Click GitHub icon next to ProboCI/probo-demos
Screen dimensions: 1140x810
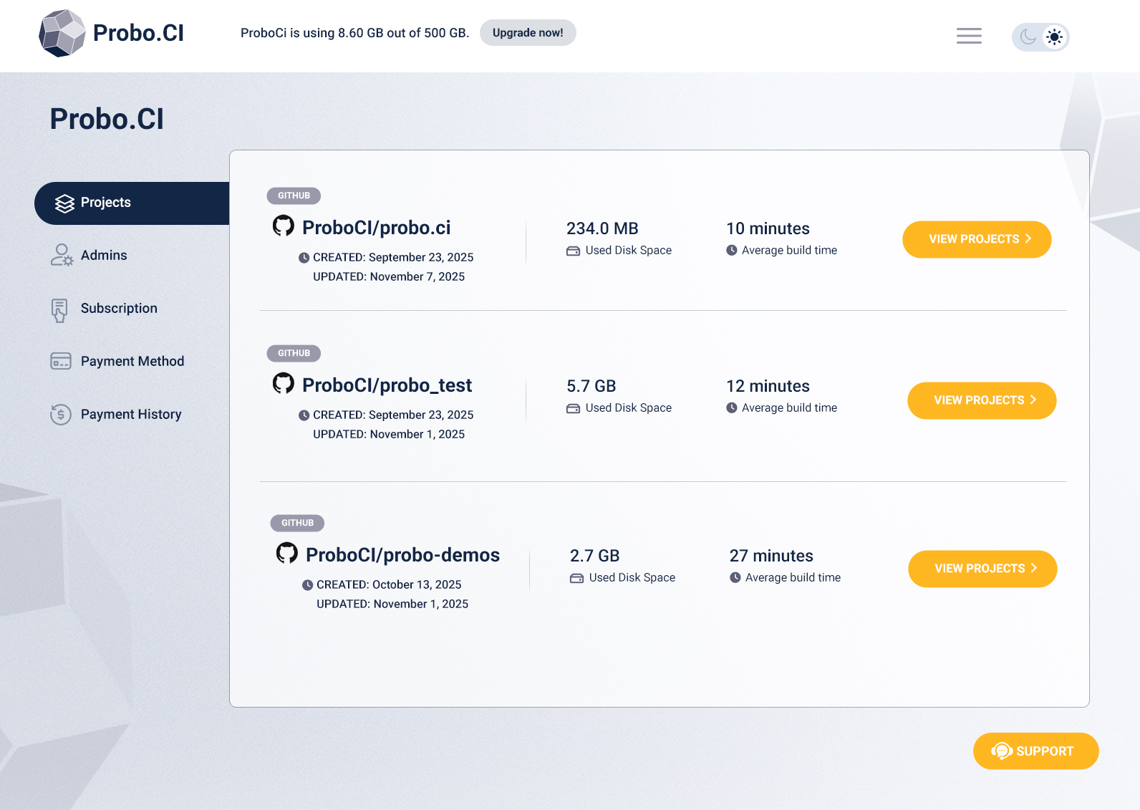click(x=287, y=553)
